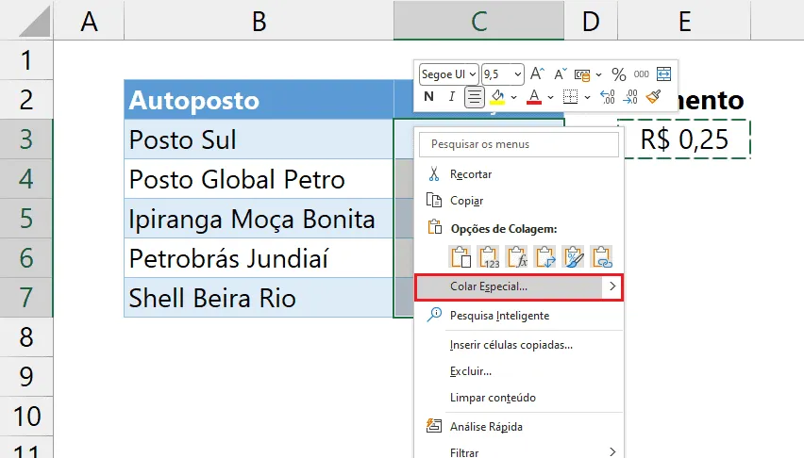
Task: Click the Increase Font Size icon
Action: pos(537,74)
